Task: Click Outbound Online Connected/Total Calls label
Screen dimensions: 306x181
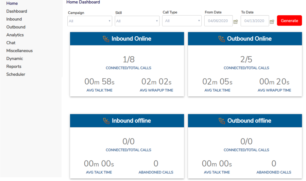Action: tap(247, 68)
